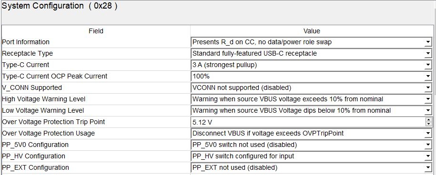Click the Field column header

(96, 31)
